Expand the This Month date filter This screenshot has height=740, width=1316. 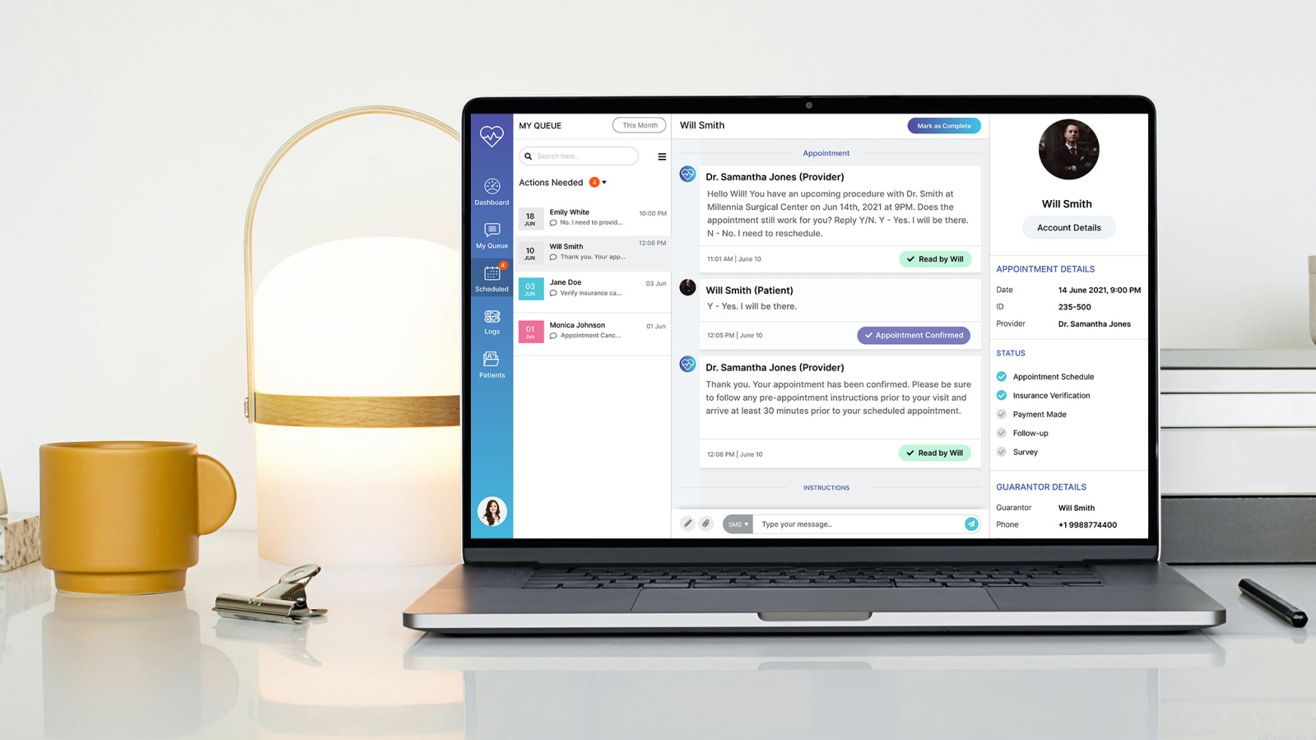pos(640,125)
